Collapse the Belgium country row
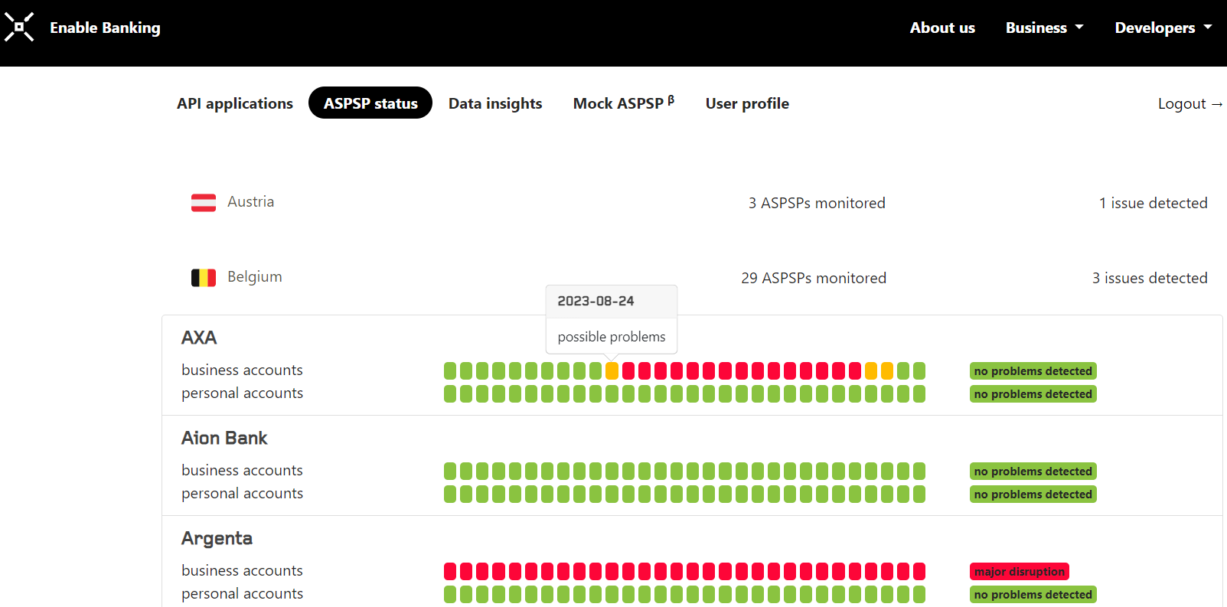 click(x=692, y=277)
